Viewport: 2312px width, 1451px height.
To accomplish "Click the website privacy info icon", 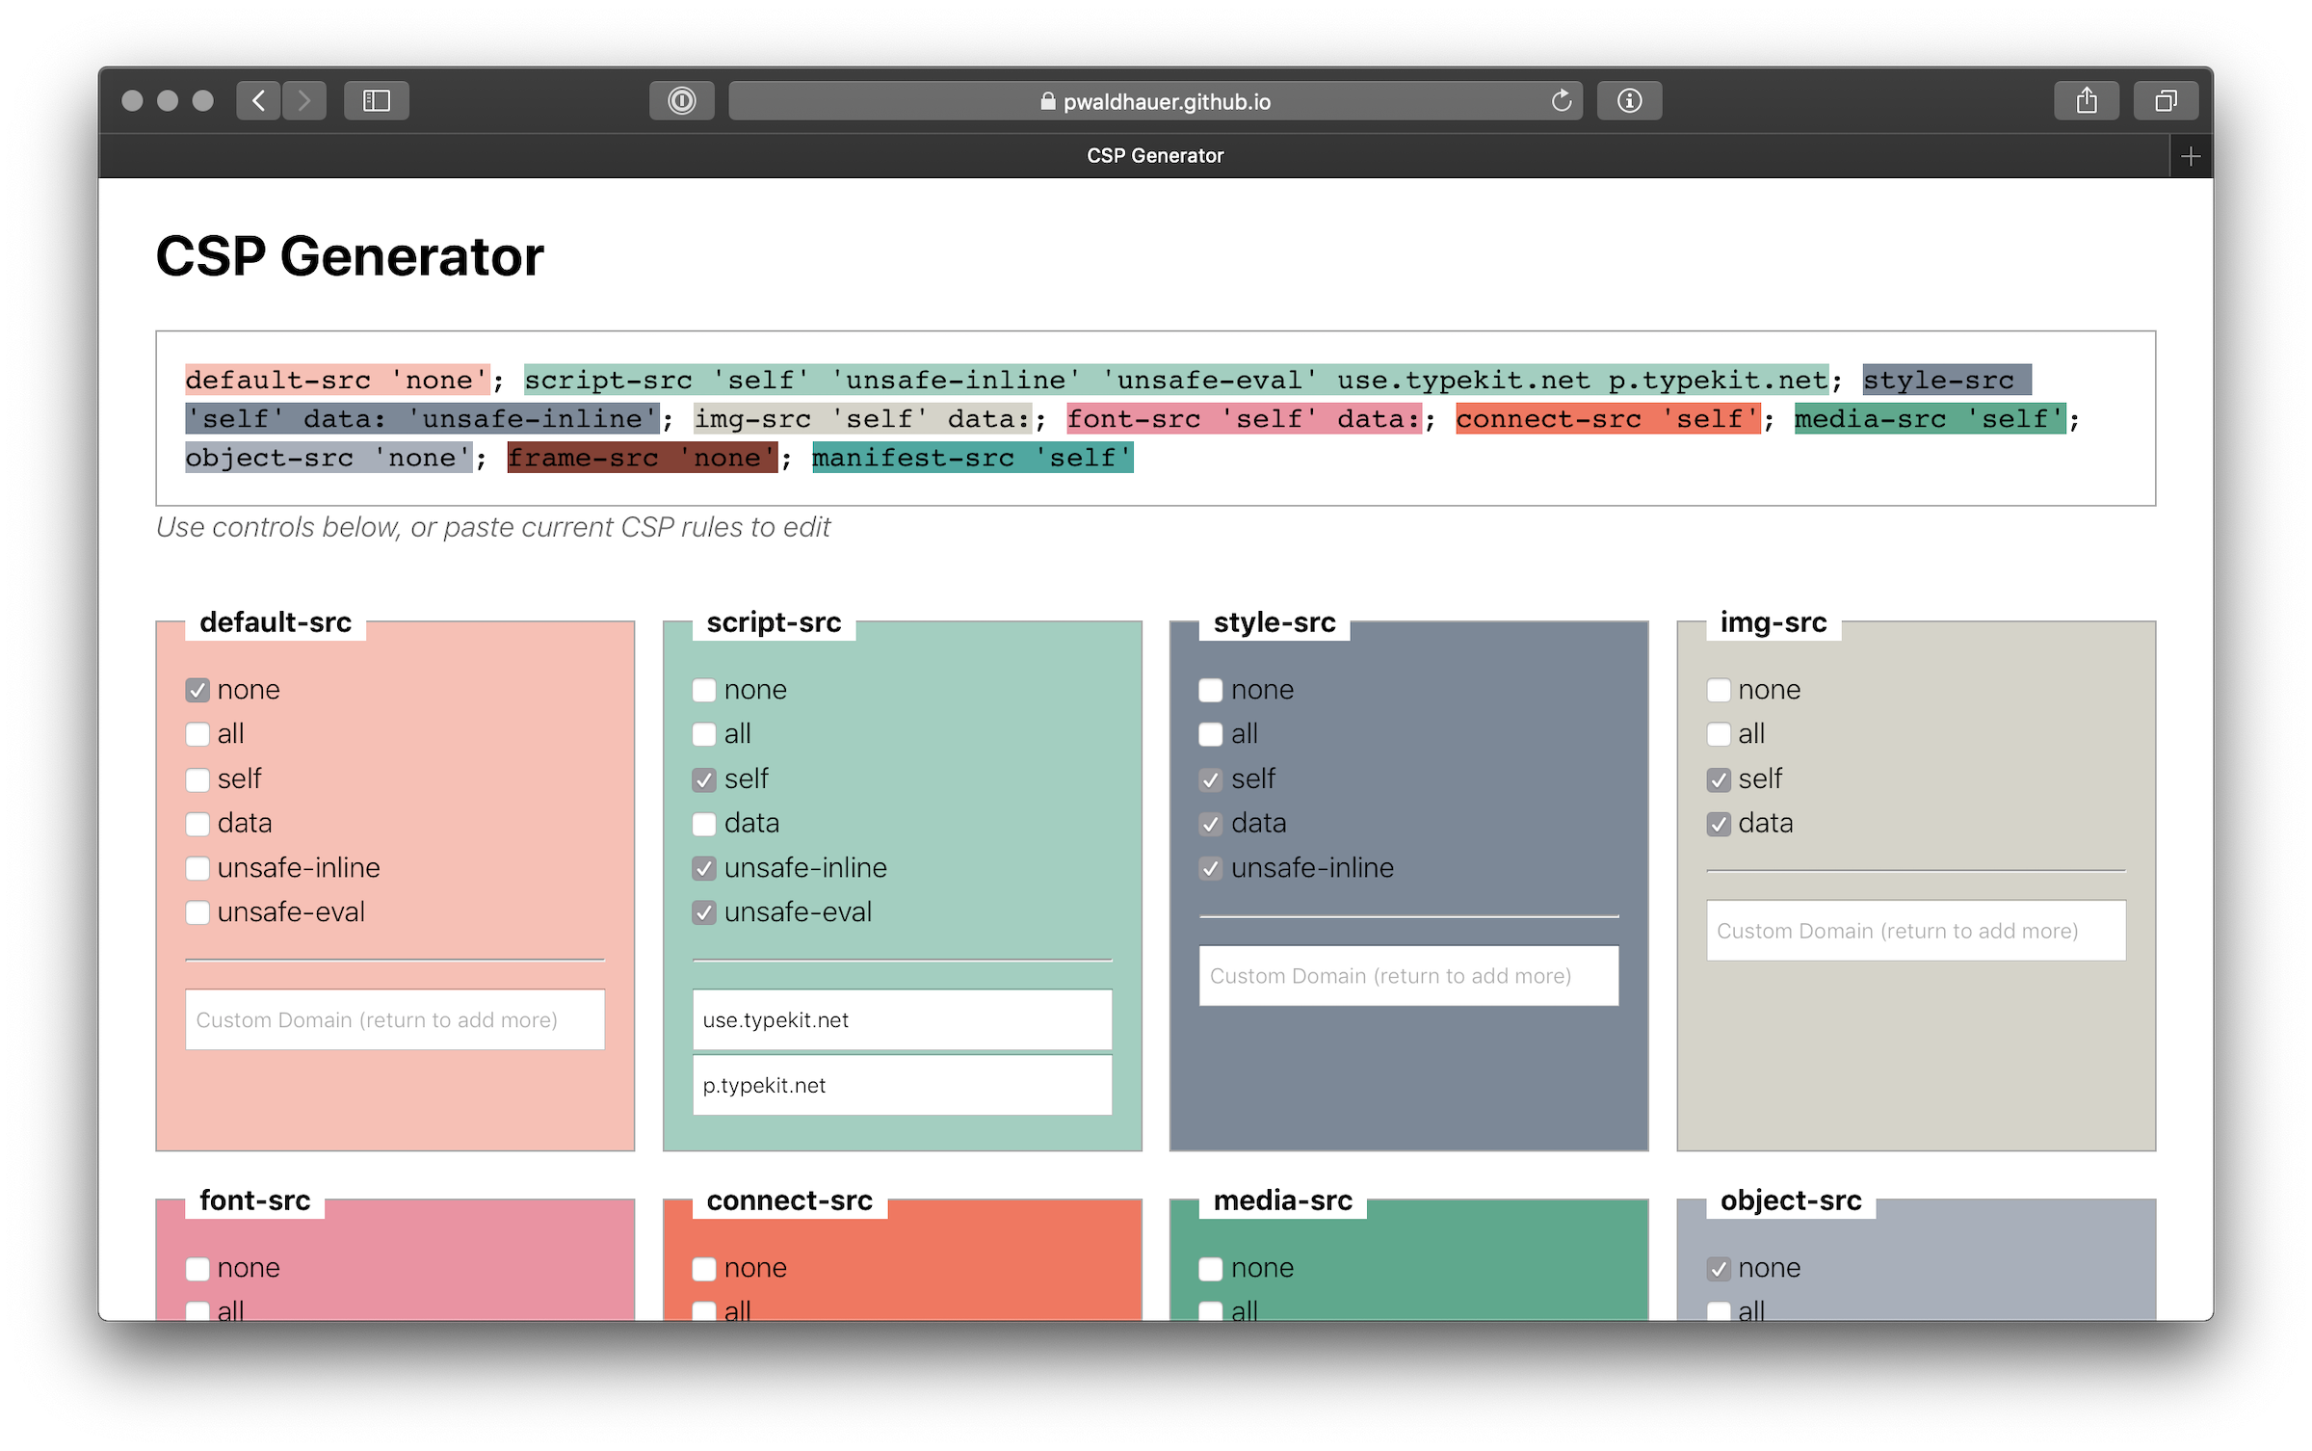I will point(1628,100).
